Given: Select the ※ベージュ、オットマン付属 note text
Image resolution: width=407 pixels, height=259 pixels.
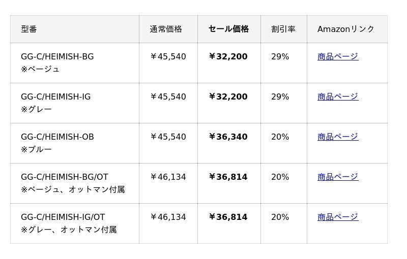Looking at the screenshot, I should point(73,189).
